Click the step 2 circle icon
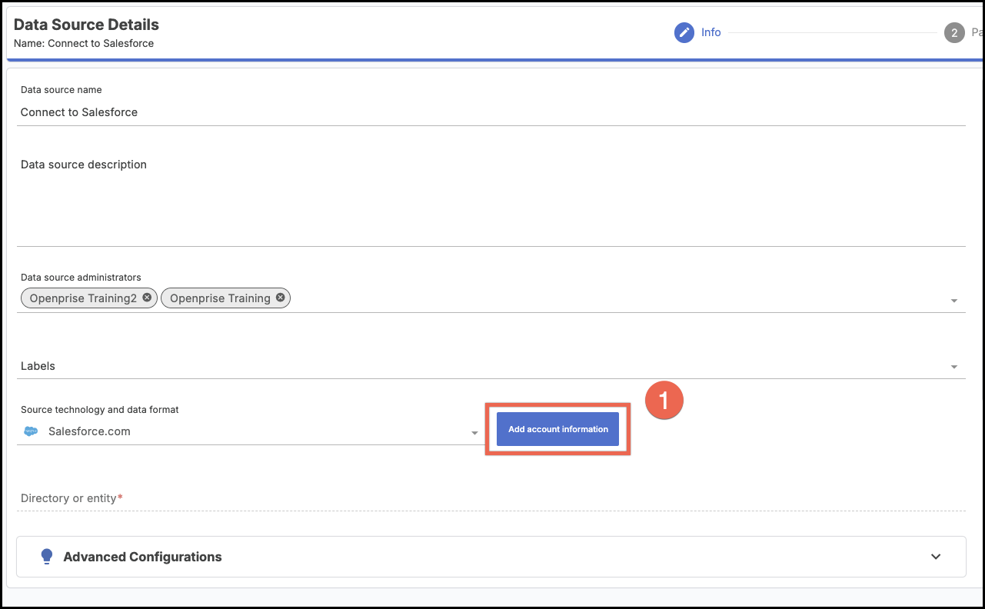Image resolution: width=985 pixels, height=609 pixels. point(954,33)
